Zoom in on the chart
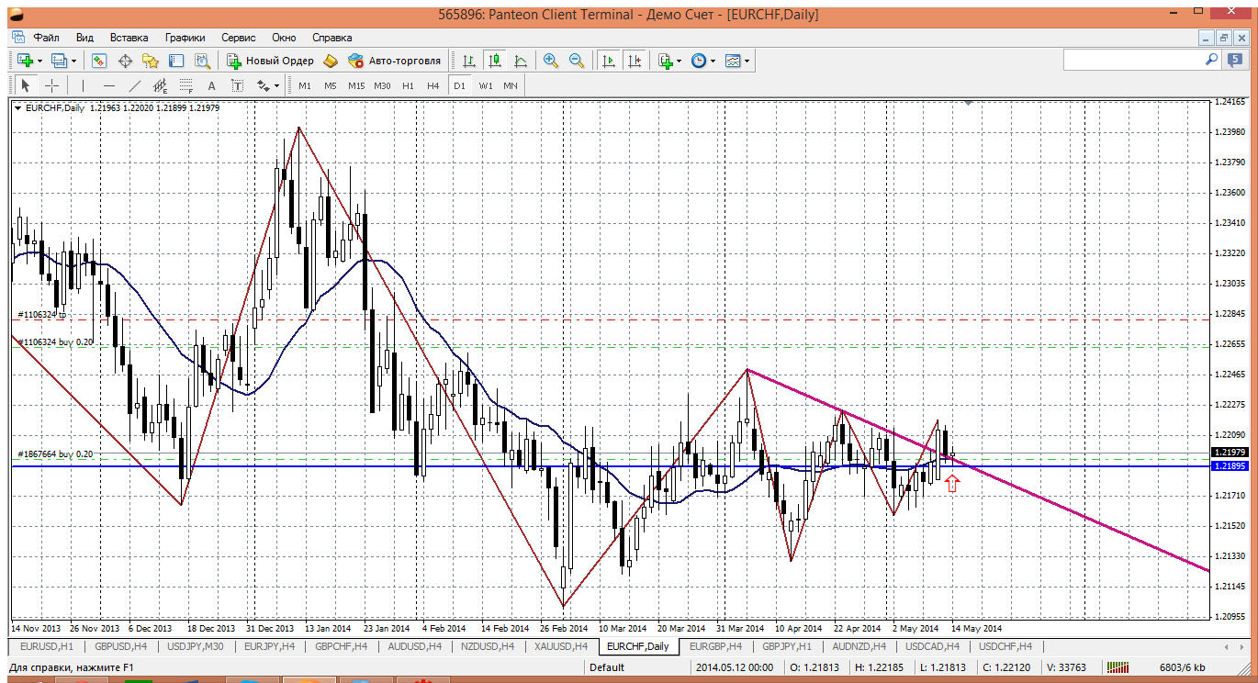The width and height of the screenshot is (1258, 683). 551,61
